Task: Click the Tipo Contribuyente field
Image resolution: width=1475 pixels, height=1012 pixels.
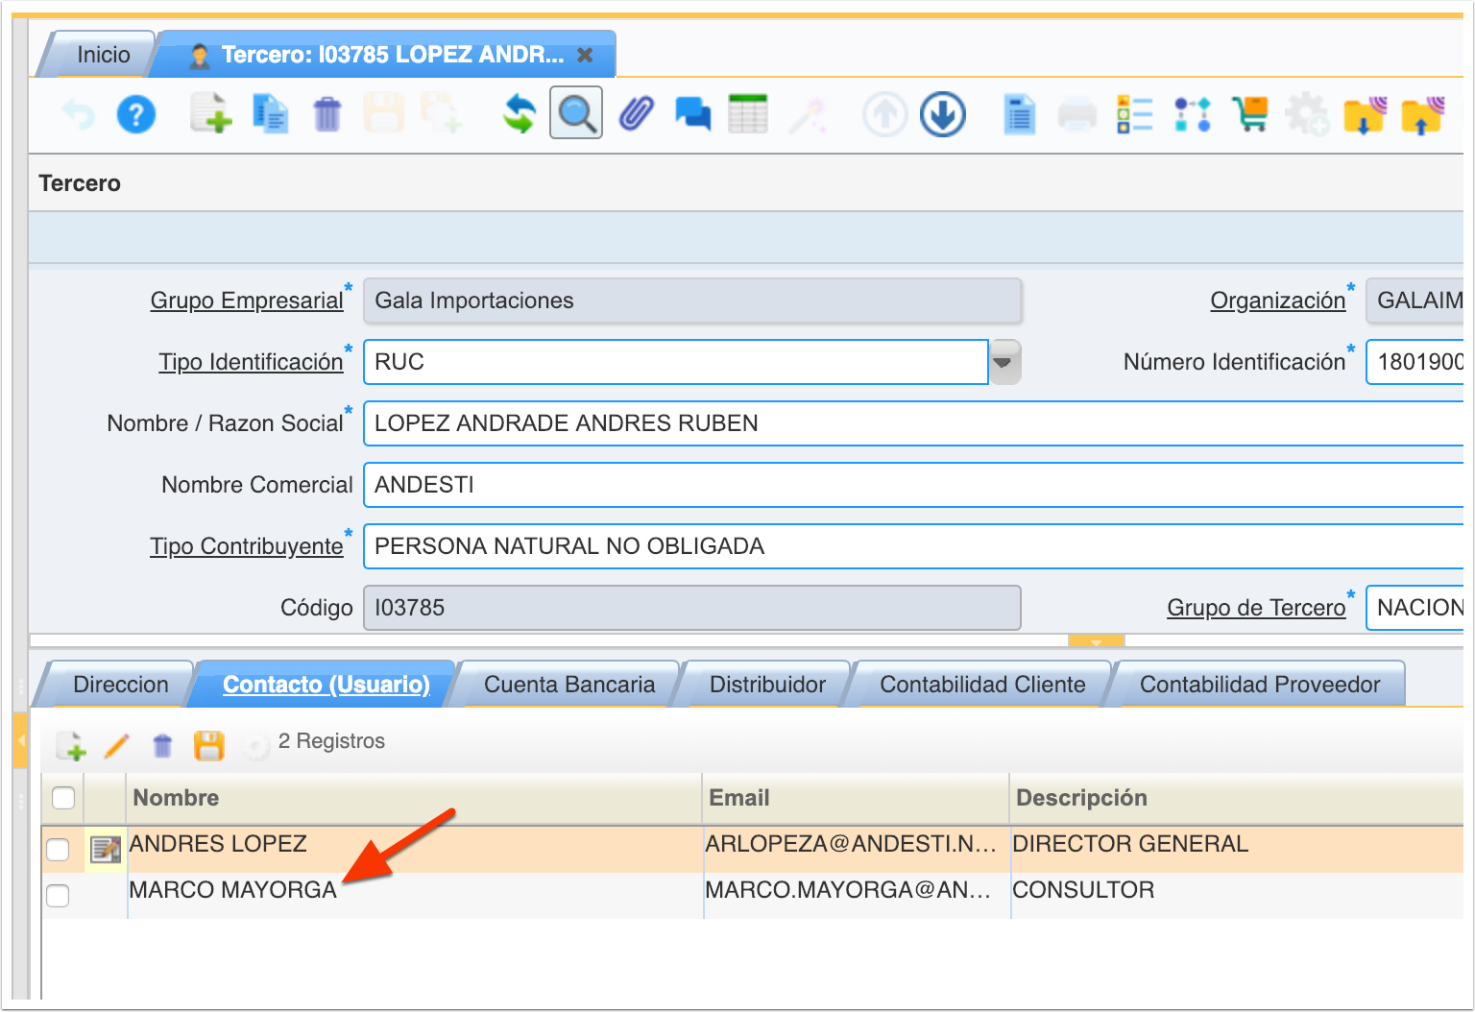Action: [x=913, y=546]
